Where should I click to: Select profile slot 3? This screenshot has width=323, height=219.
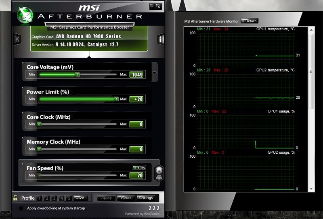(54, 198)
